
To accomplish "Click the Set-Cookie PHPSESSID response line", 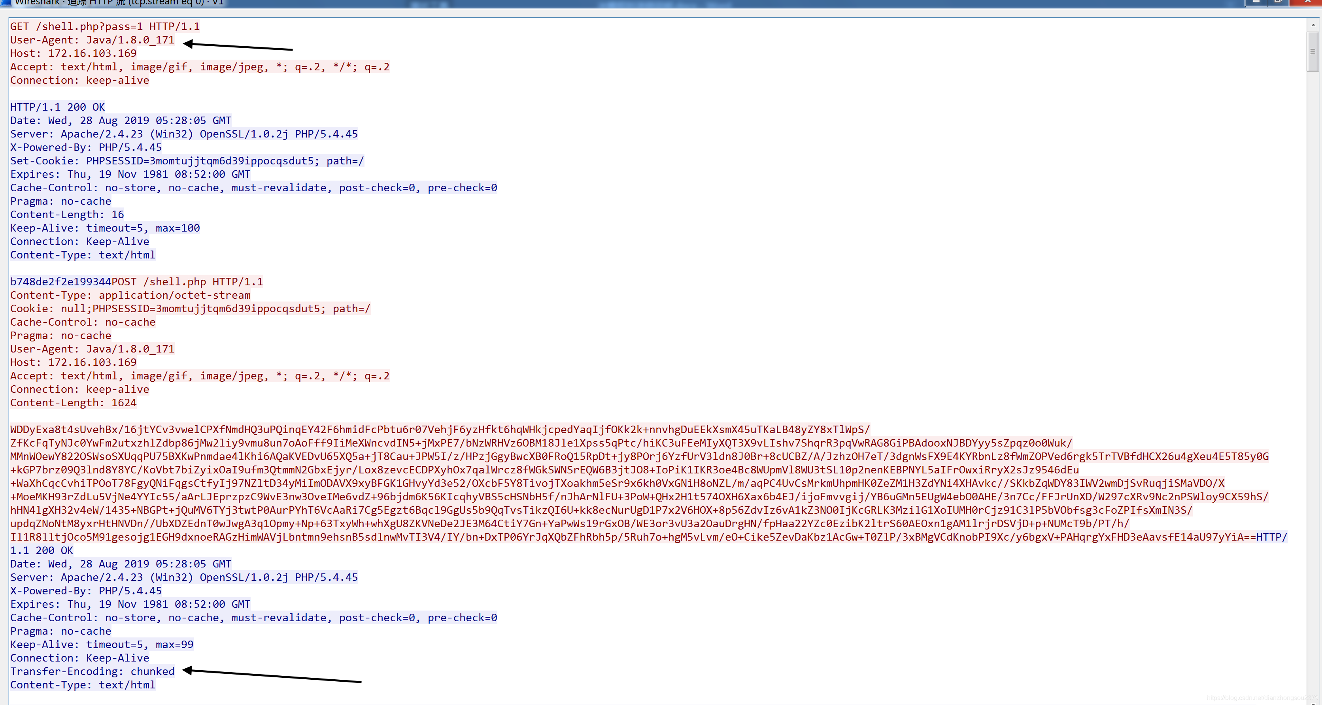I will click(x=187, y=160).
